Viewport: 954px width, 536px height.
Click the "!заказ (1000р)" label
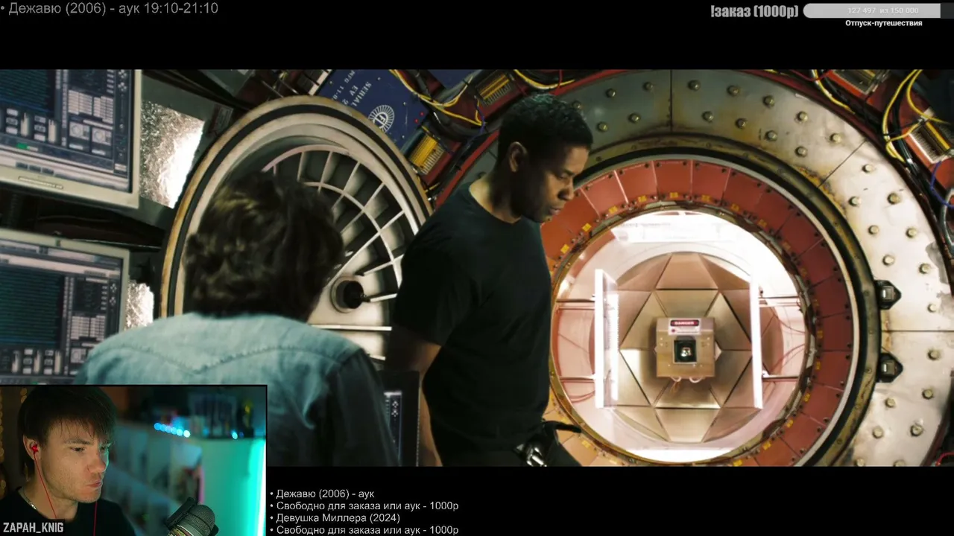coord(754,10)
